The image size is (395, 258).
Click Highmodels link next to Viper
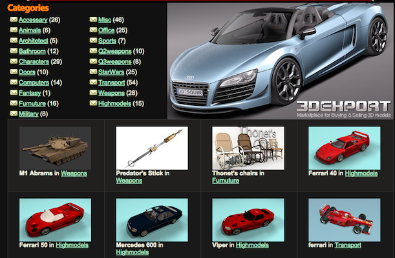pos(252,245)
